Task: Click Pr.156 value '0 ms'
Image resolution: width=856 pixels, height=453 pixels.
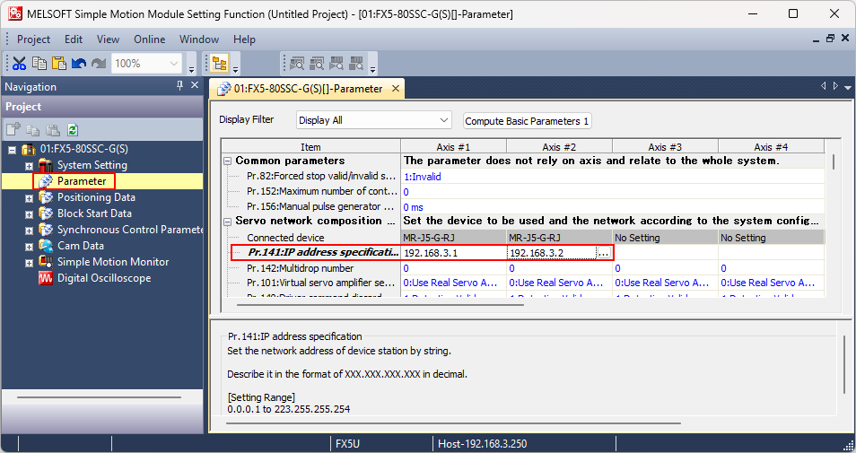Action: (x=414, y=207)
